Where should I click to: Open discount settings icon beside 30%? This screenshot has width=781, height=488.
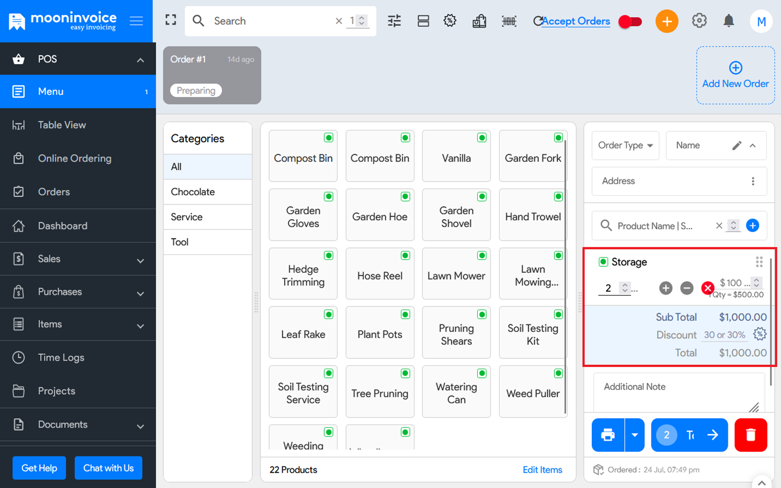(760, 335)
